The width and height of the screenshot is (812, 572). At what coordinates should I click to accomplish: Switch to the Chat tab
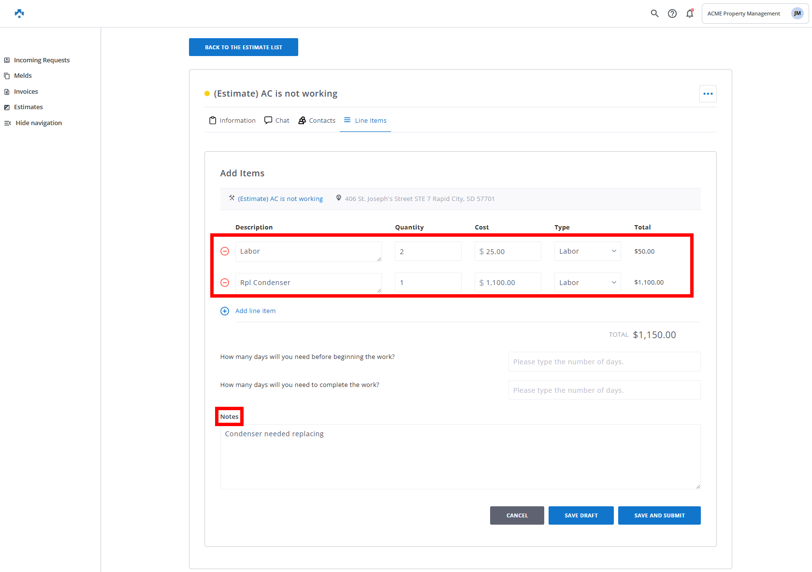[277, 121]
